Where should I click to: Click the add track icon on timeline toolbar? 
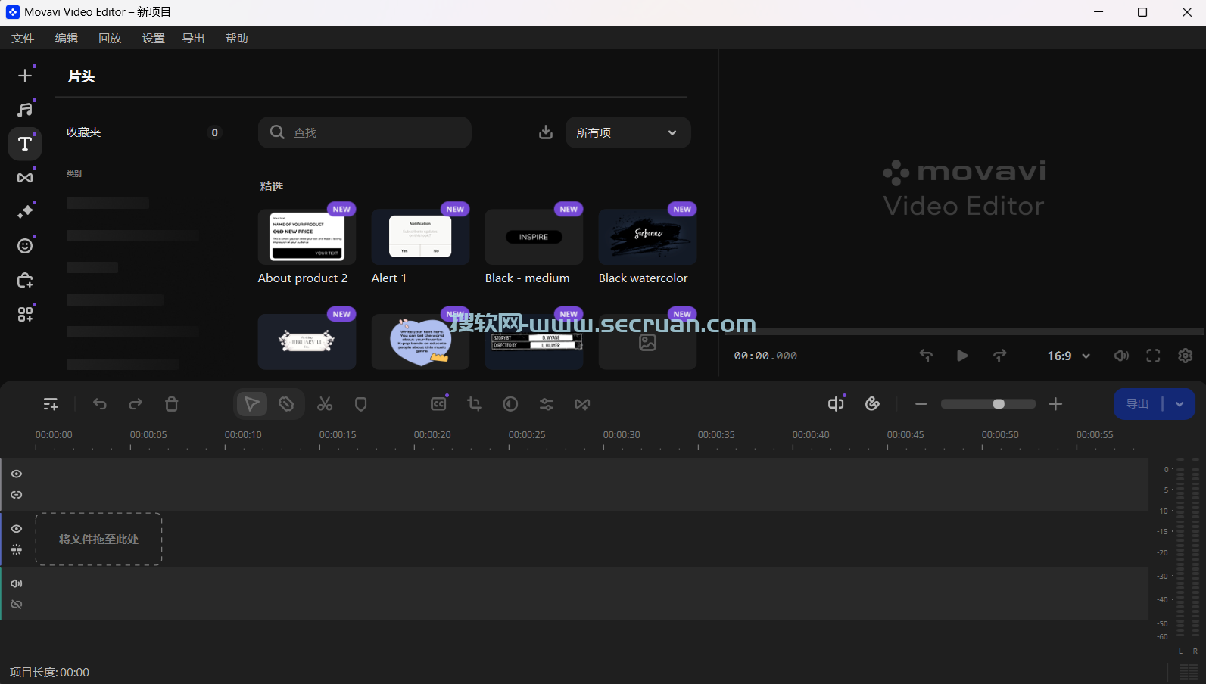tap(51, 404)
